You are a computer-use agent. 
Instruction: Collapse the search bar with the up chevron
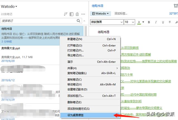pos(84,21)
